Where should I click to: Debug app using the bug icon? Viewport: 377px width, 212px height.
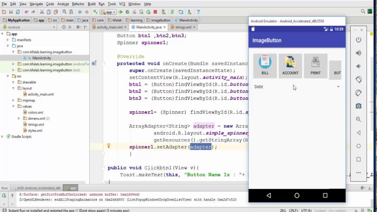tap(128, 12)
